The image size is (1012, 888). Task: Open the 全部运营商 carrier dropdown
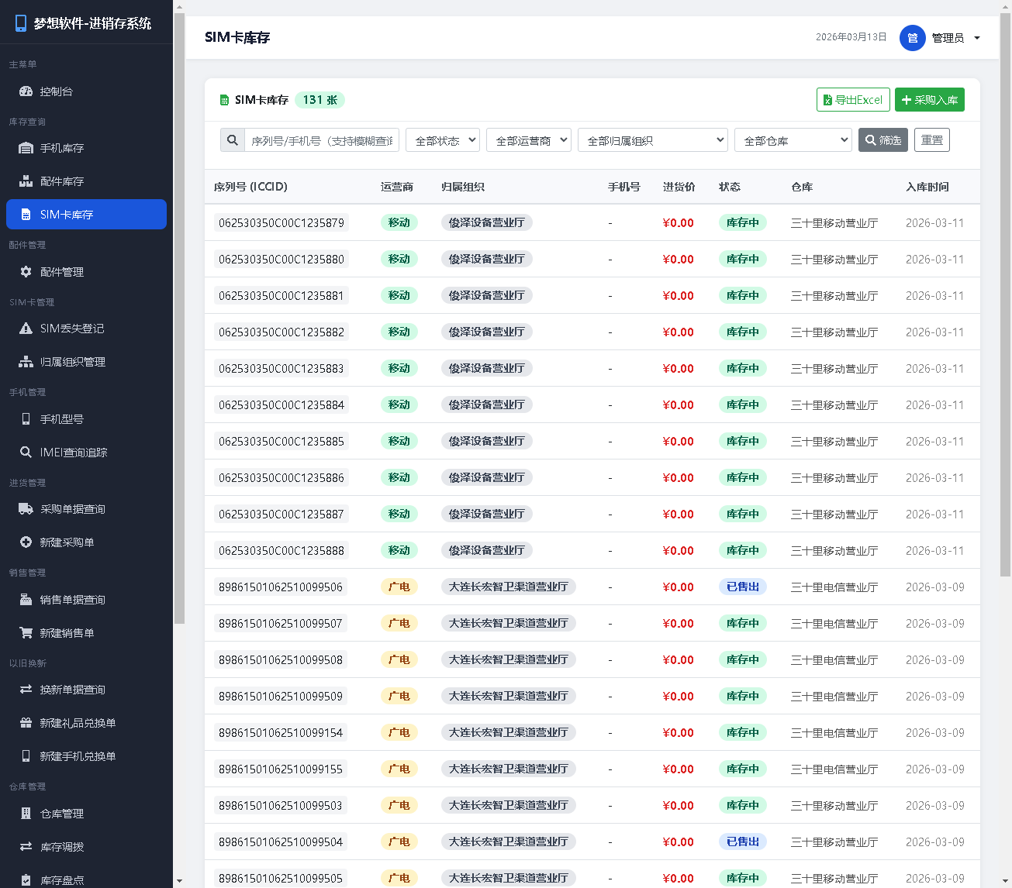[x=528, y=140]
